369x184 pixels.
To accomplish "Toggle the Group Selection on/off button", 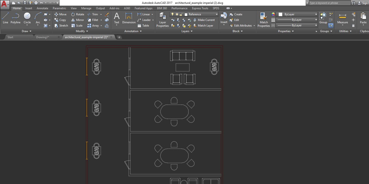I will point(331,26).
